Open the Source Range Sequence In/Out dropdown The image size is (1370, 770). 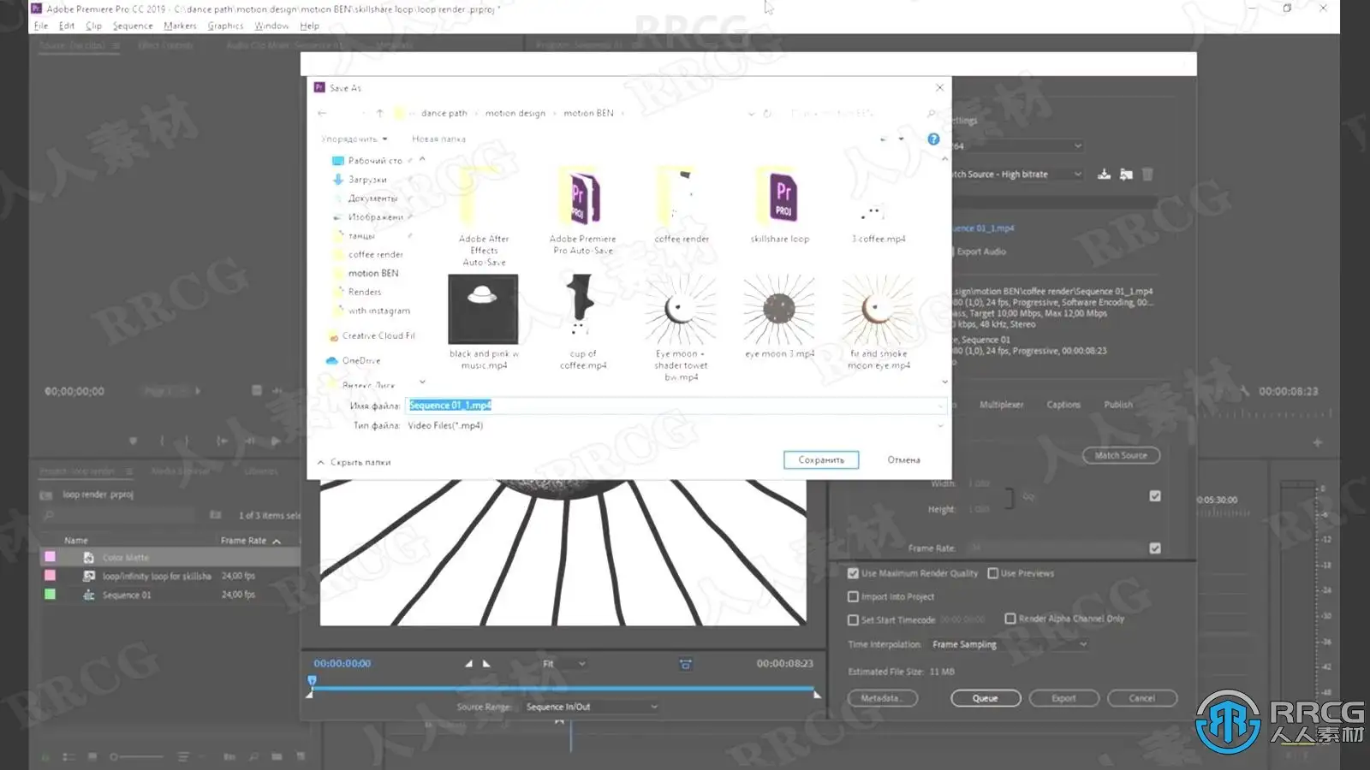coord(592,707)
